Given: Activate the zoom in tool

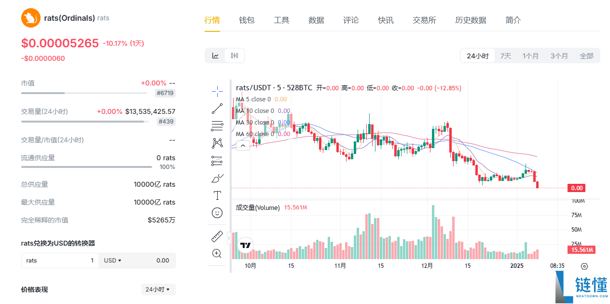Looking at the screenshot, I should point(217,253).
